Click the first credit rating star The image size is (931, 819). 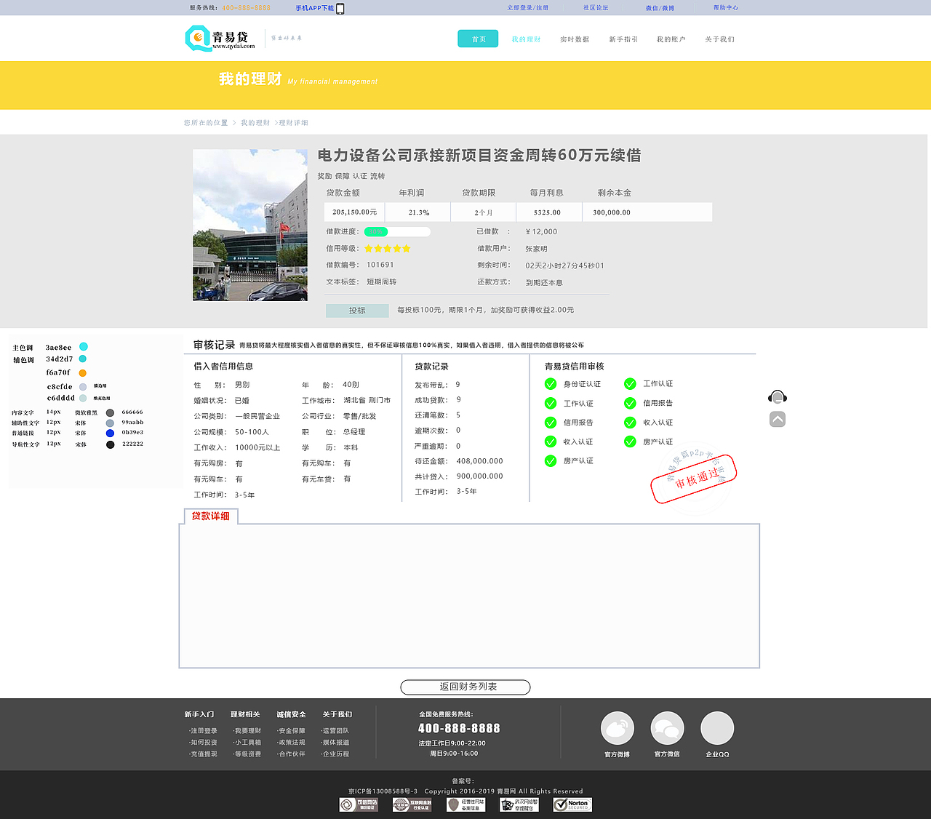pyautogui.click(x=369, y=249)
